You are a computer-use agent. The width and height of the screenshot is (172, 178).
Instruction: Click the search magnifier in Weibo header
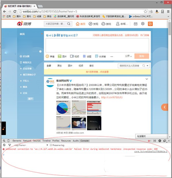click(69, 24)
